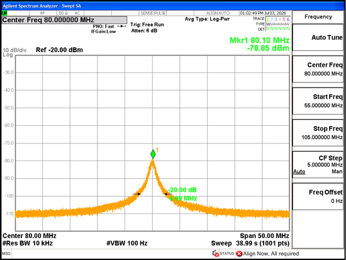Set CF Step mode to Auto
Image resolution: width=346 pixels, height=260 pixels.
(x=299, y=171)
